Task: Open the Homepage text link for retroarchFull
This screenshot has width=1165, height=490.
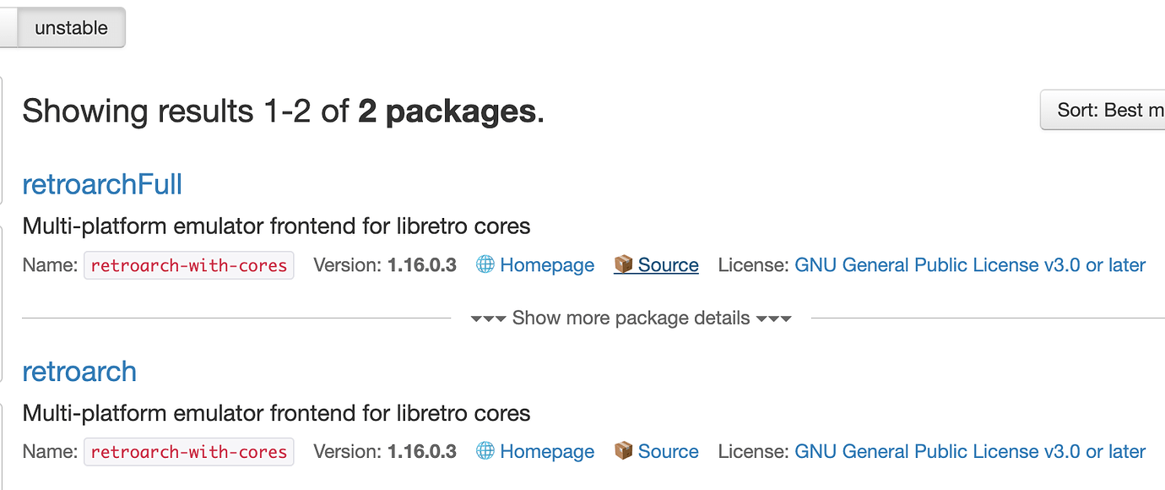Action: [547, 265]
